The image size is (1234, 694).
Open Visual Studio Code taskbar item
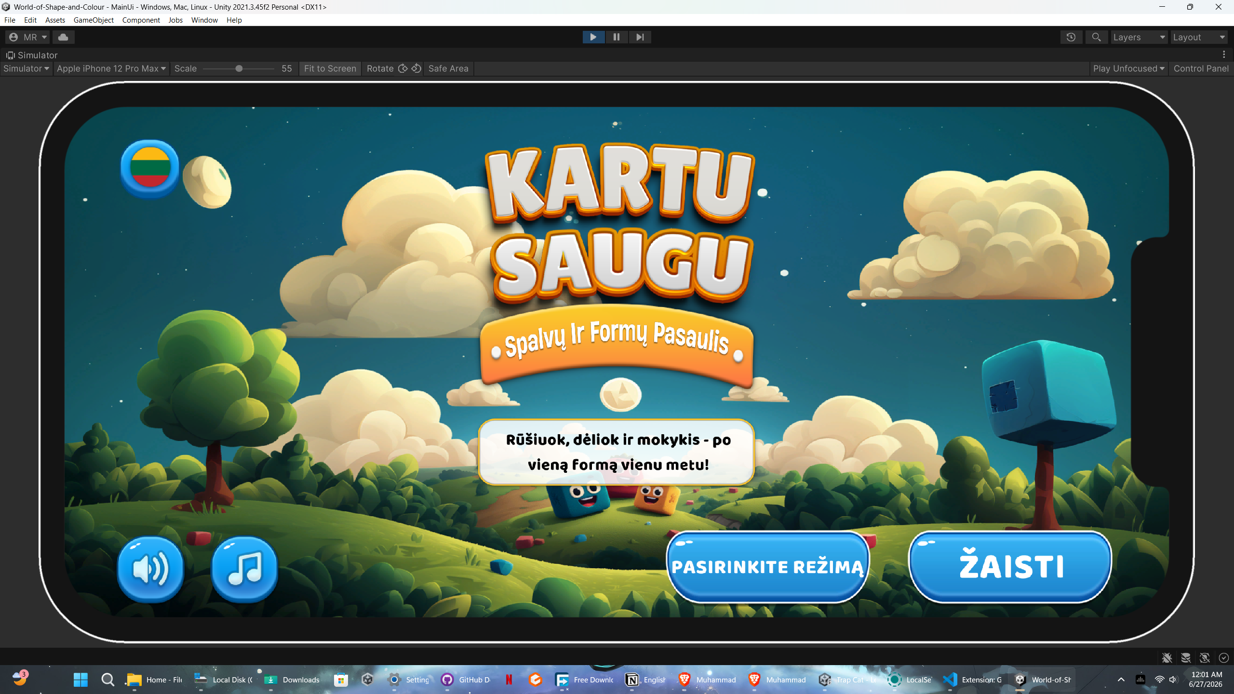[973, 680]
